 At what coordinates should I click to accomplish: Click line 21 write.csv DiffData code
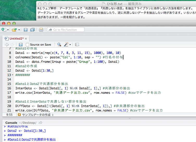[x=89, y=110]
